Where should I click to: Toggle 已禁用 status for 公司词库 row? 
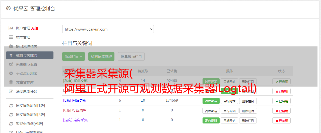(281, 91)
